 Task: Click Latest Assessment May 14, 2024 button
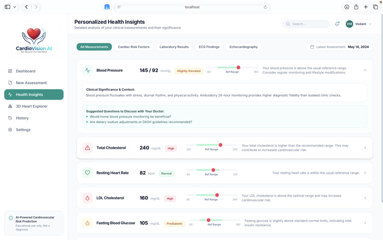[340, 47]
